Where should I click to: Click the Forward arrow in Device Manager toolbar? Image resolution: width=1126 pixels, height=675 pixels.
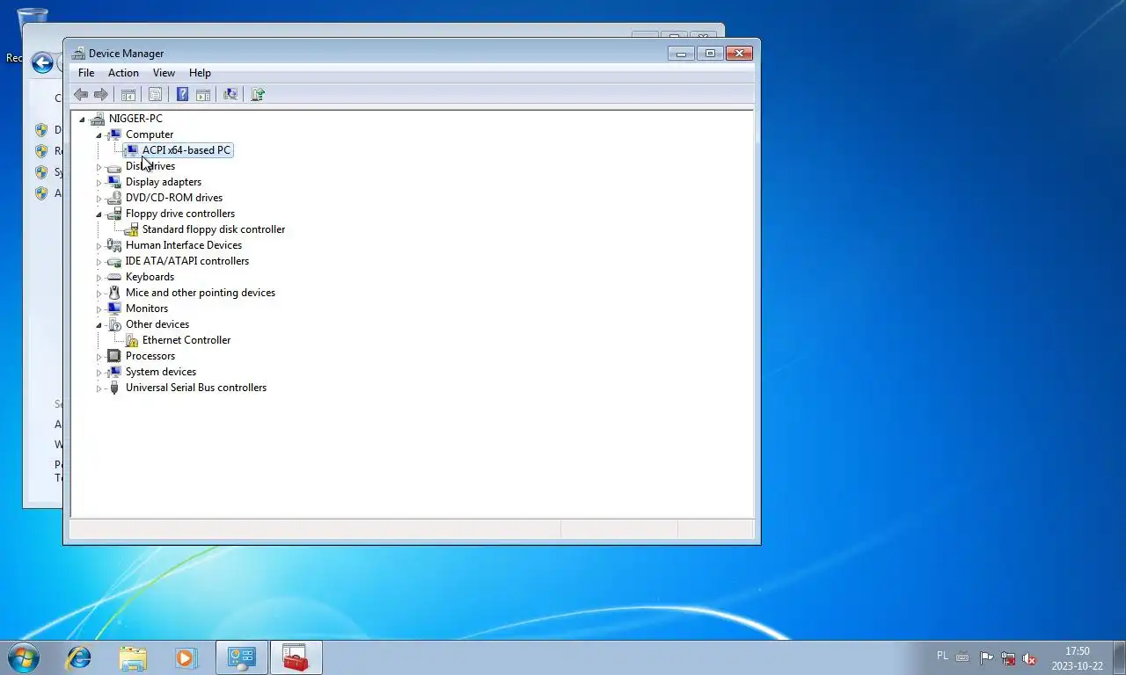coord(101,94)
